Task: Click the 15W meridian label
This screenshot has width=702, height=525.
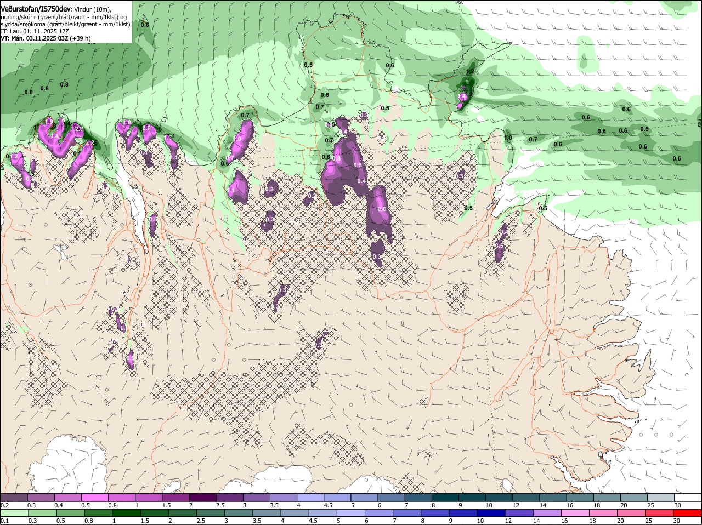Action: point(459,3)
